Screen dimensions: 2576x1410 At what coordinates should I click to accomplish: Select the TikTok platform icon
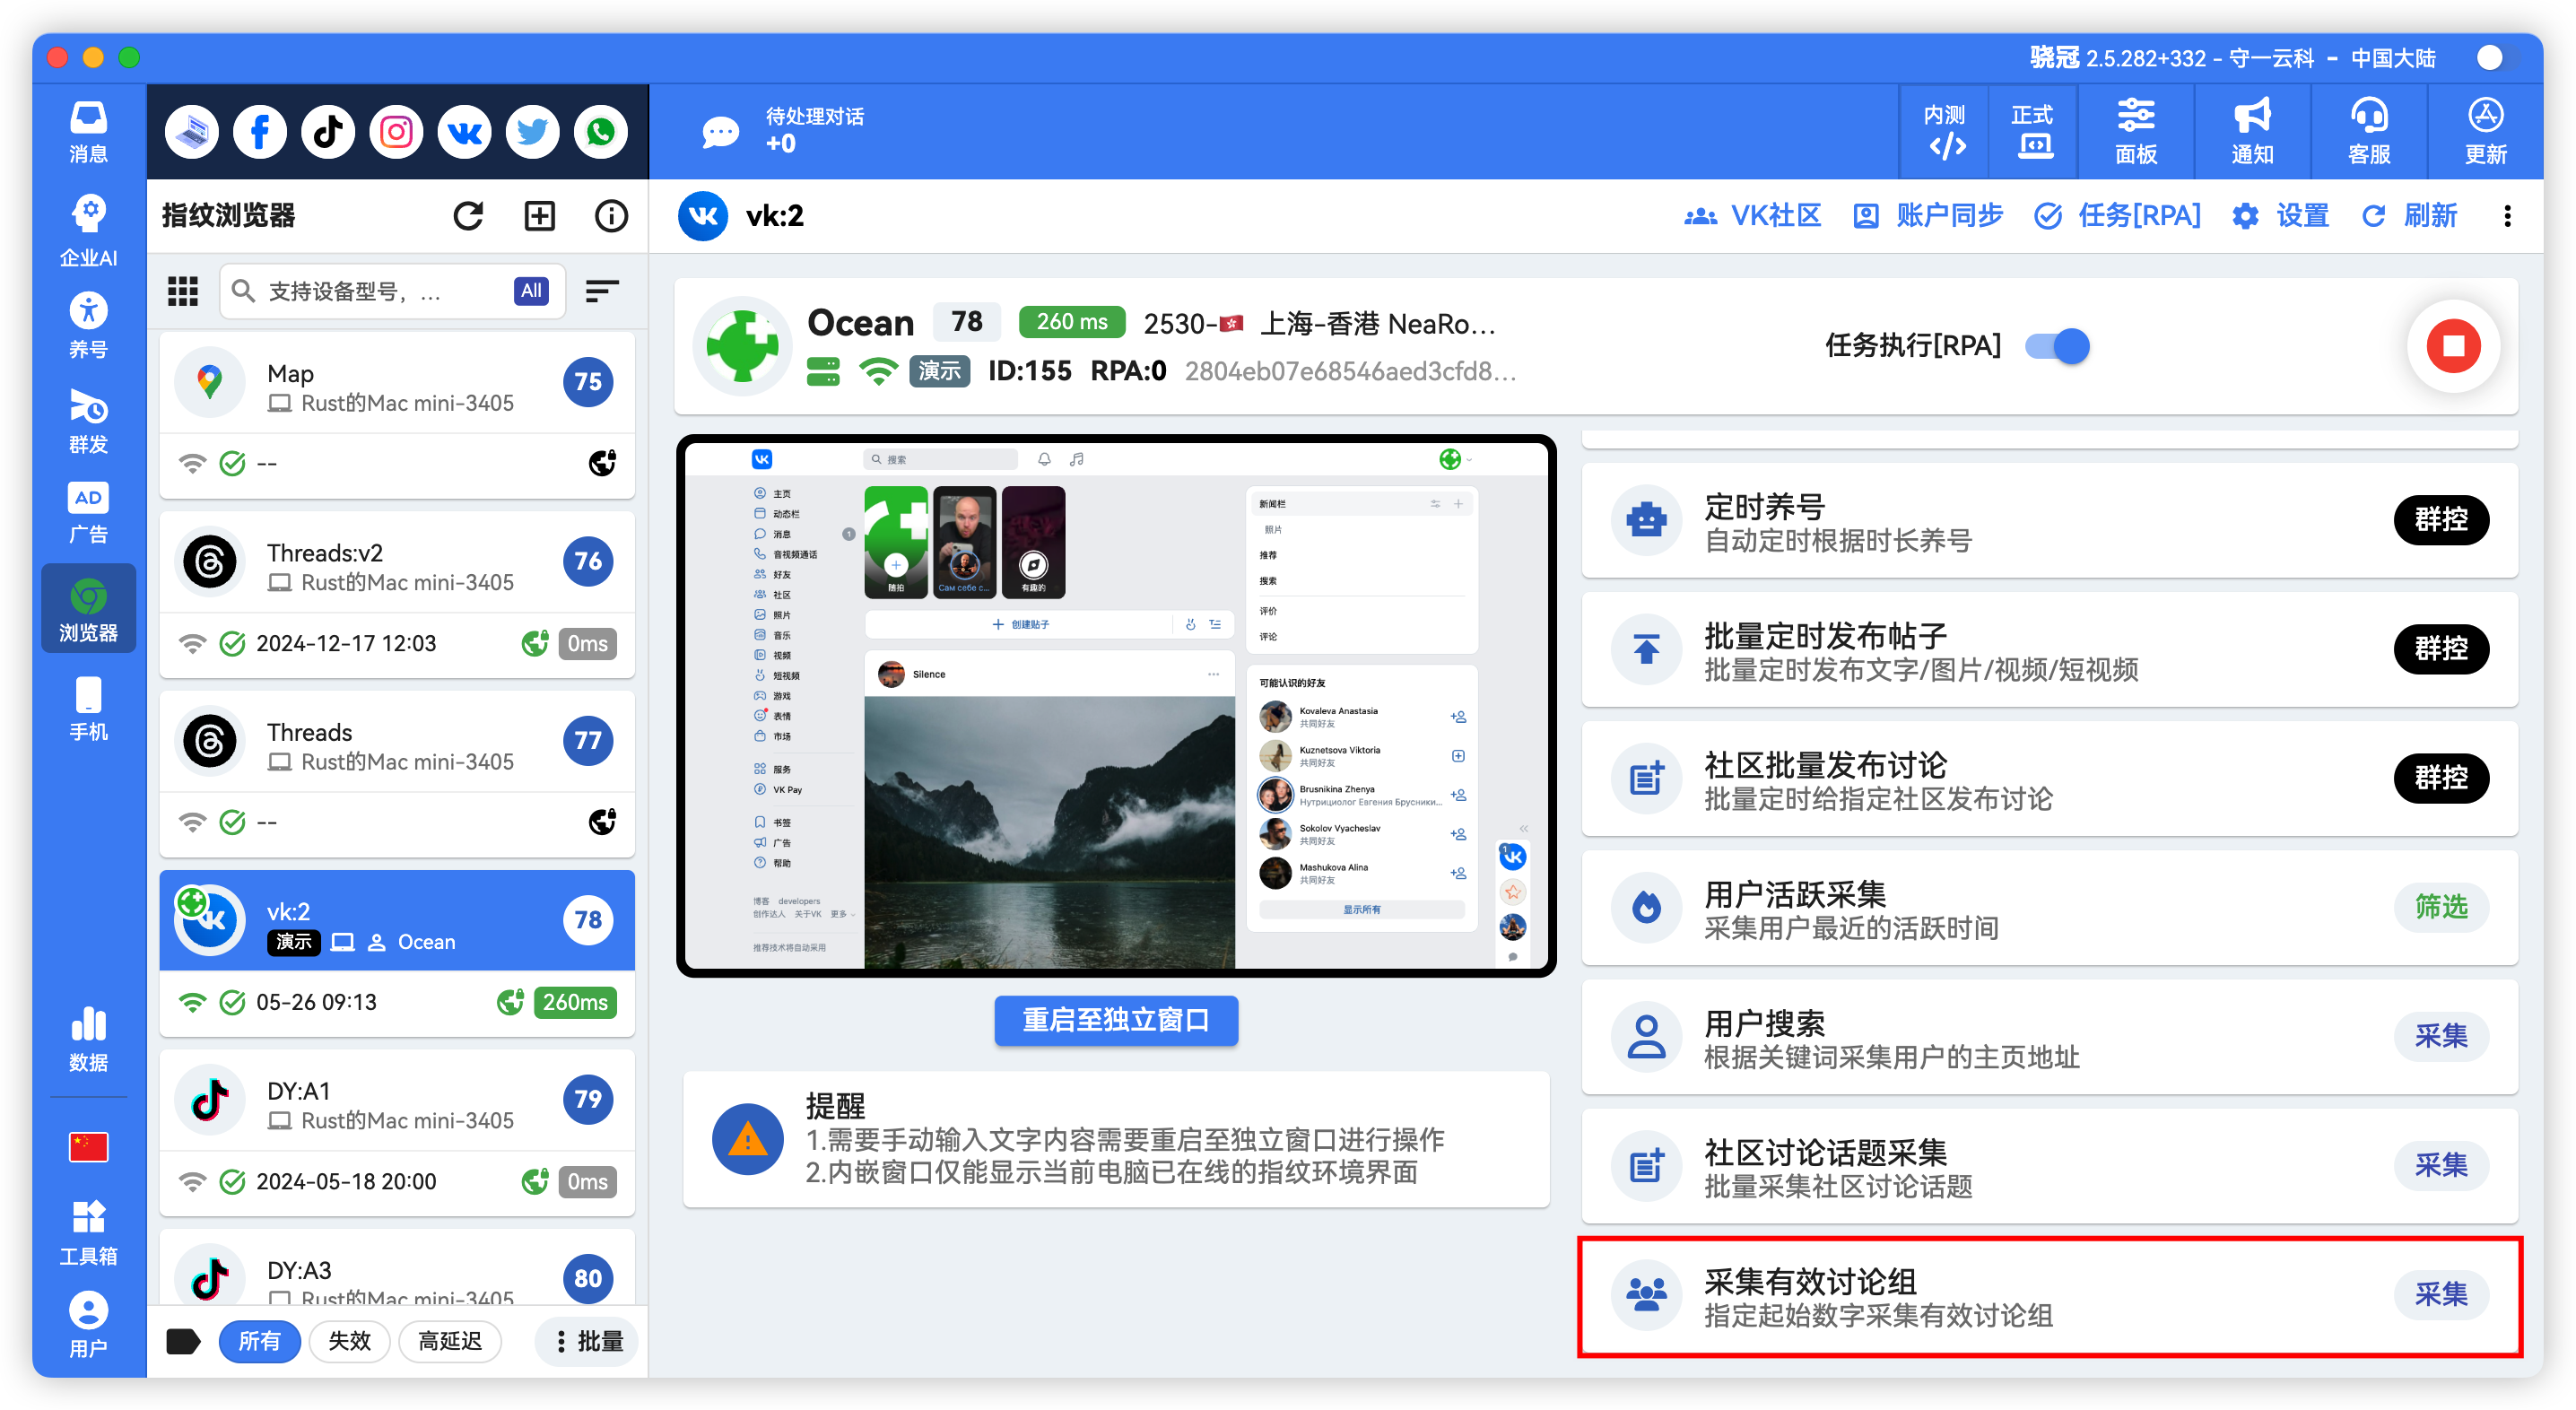[327, 131]
